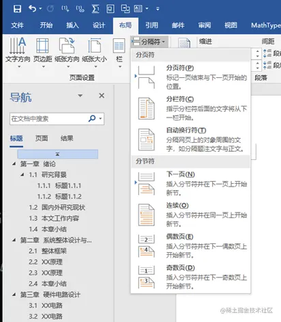
Task: Click the line numbers icon beside Breaks
Action: (184, 42)
